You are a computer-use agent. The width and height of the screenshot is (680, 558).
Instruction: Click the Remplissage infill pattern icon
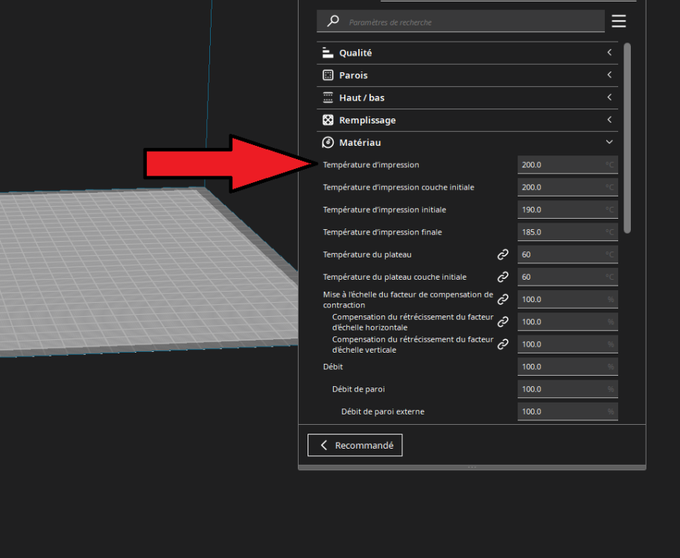[328, 120]
